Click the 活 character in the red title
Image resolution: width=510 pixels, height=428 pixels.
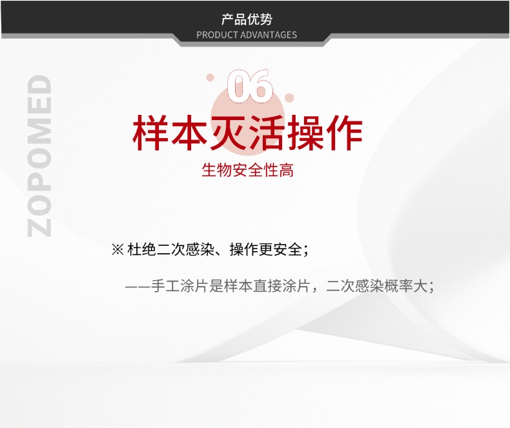267,134
